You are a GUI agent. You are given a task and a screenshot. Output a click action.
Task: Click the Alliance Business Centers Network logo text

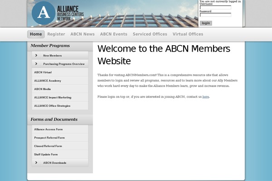pos(70,13)
